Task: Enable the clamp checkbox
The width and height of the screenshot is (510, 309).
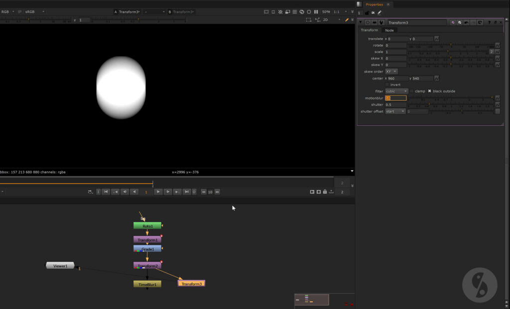Action: 411,91
